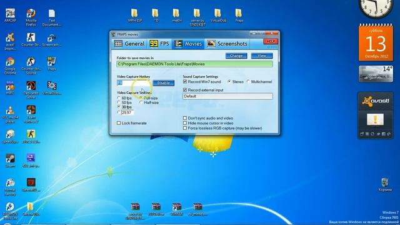400x225 pixels.
Task: Open Fraps HELP button
Action: click(271, 41)
